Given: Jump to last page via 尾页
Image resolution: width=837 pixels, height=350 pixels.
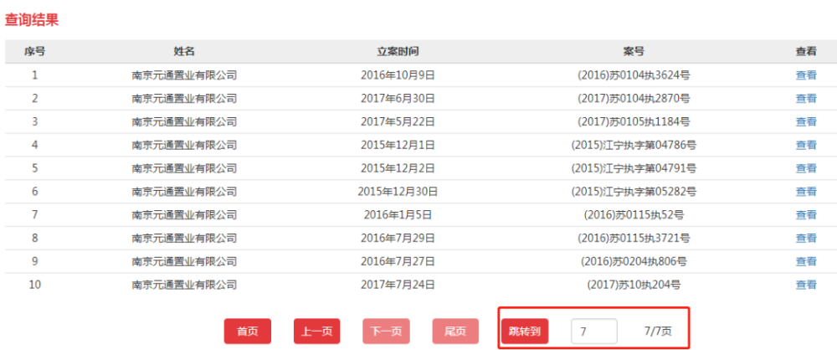Looking at the screenshot, I should 455,332.
